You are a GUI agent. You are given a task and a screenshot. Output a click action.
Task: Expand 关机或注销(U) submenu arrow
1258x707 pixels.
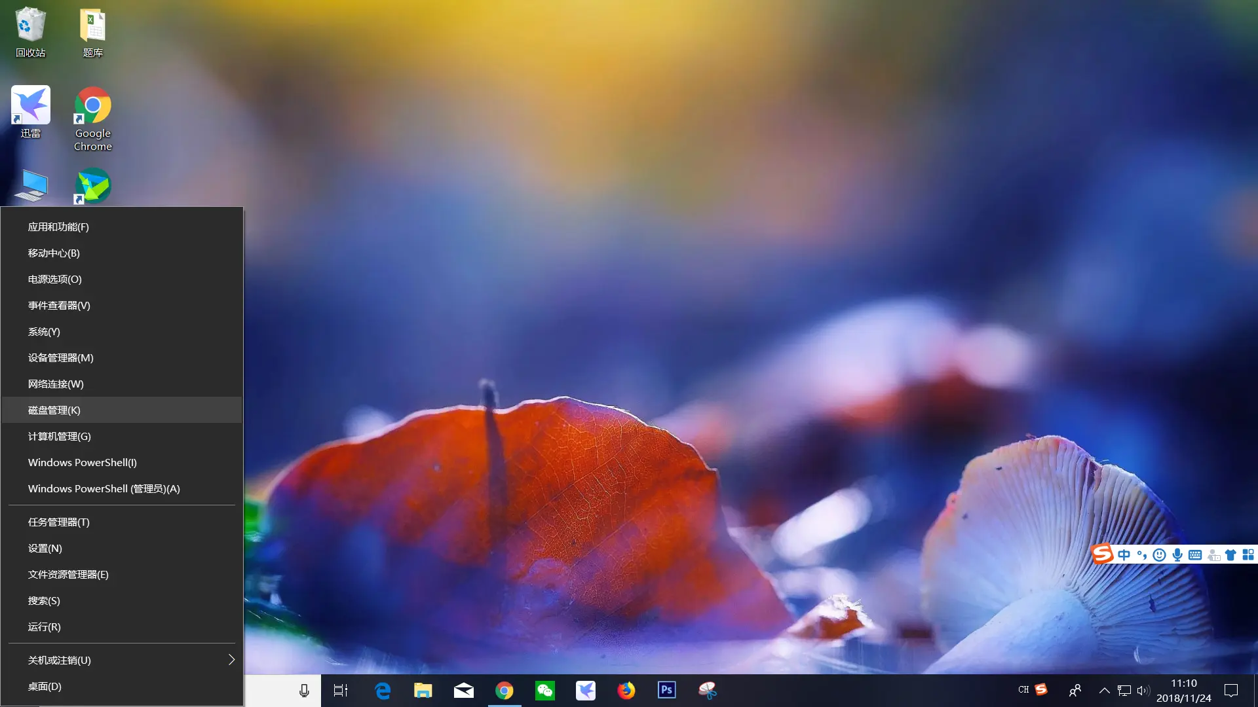(x=231, y=660)
